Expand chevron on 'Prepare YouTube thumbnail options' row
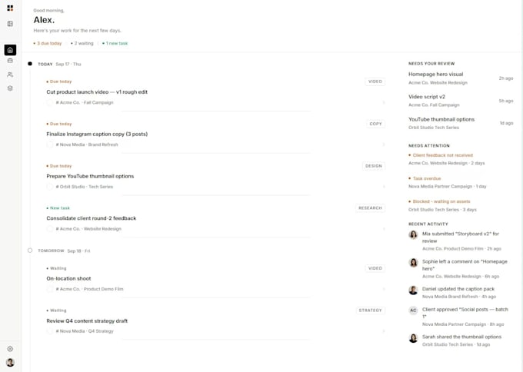Image resolution: width=523 pixels, height=372 pixels. tap(384, 187)
